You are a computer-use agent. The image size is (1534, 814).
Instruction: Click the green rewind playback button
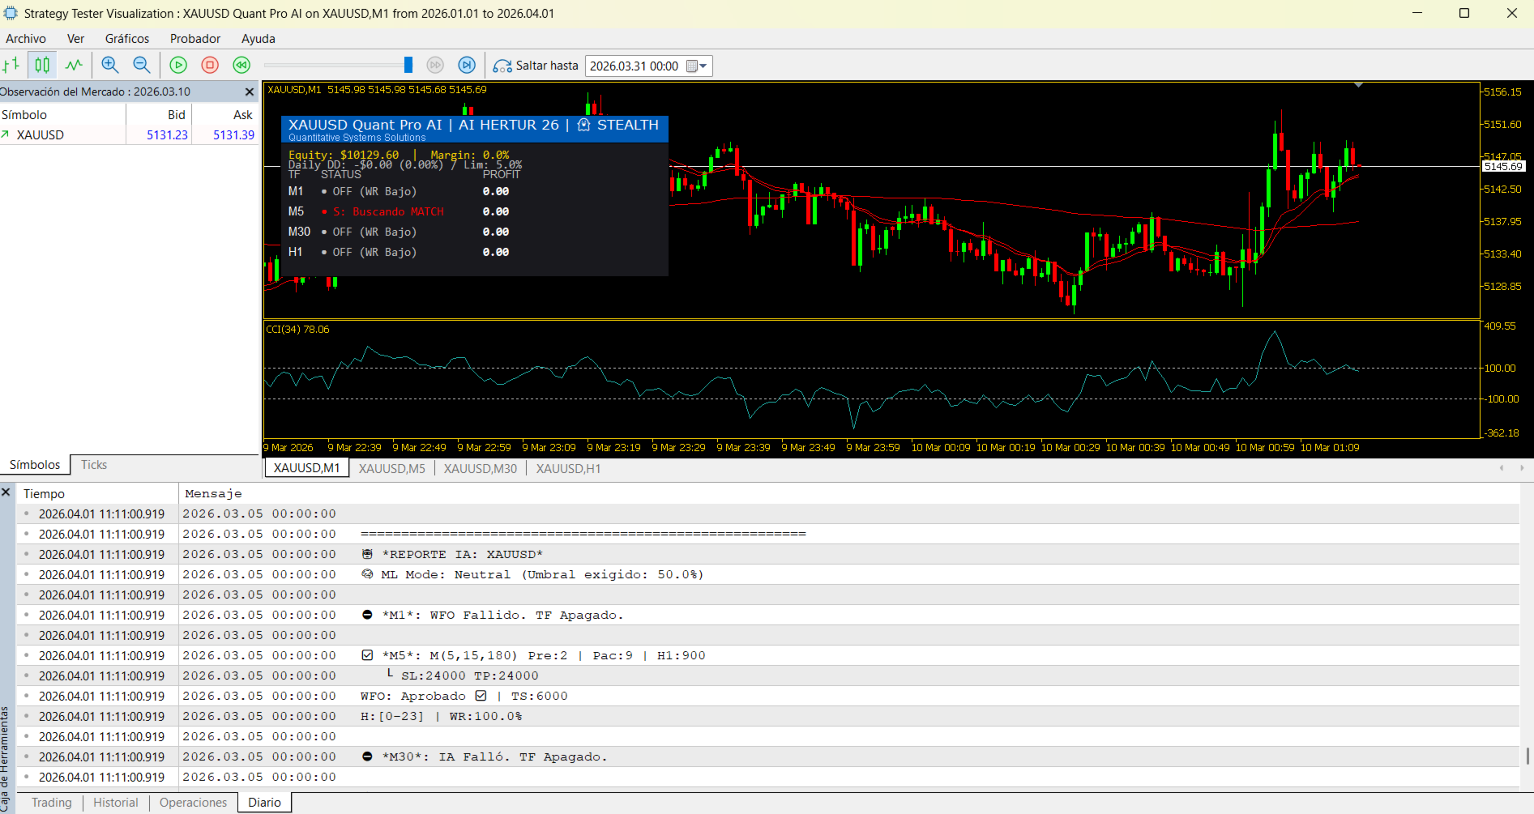pyautogui.click(x=241, y=66)
